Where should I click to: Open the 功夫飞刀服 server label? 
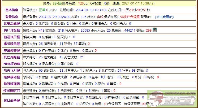(12, 71)
